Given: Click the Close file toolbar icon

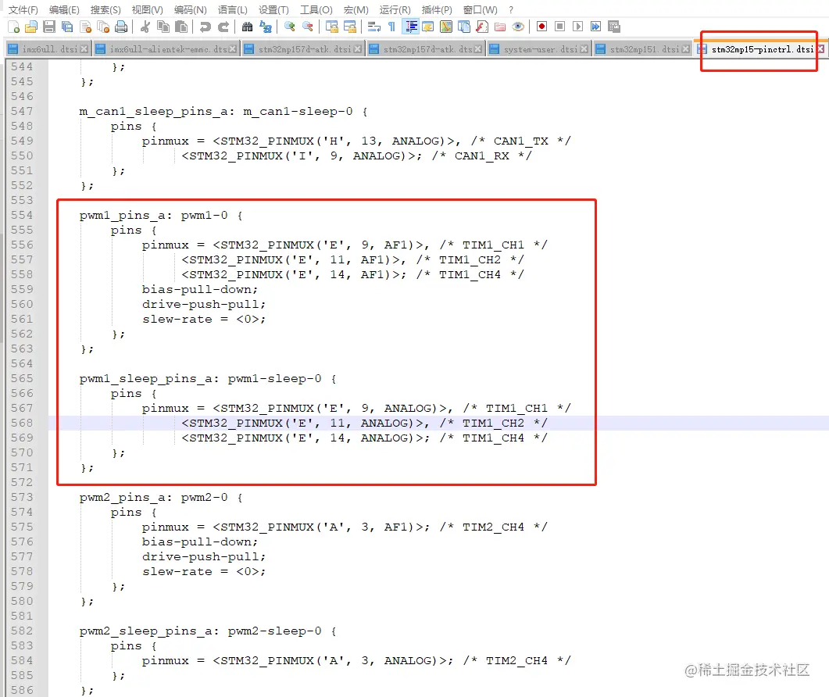Looking at the screenshot, I should pyautogui.click(x=85, y=27).
